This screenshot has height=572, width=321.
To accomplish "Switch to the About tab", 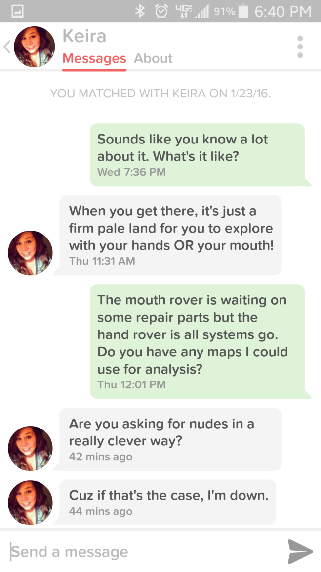I will tap(153, 58).
